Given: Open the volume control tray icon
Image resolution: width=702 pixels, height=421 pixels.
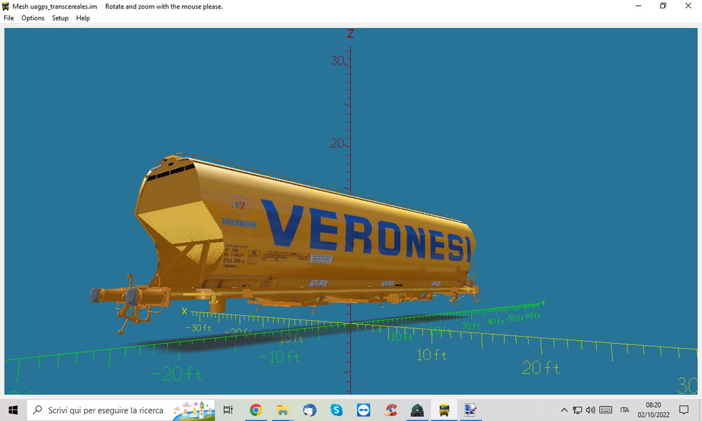Looking at the screenshot, I should click(590, 410).
